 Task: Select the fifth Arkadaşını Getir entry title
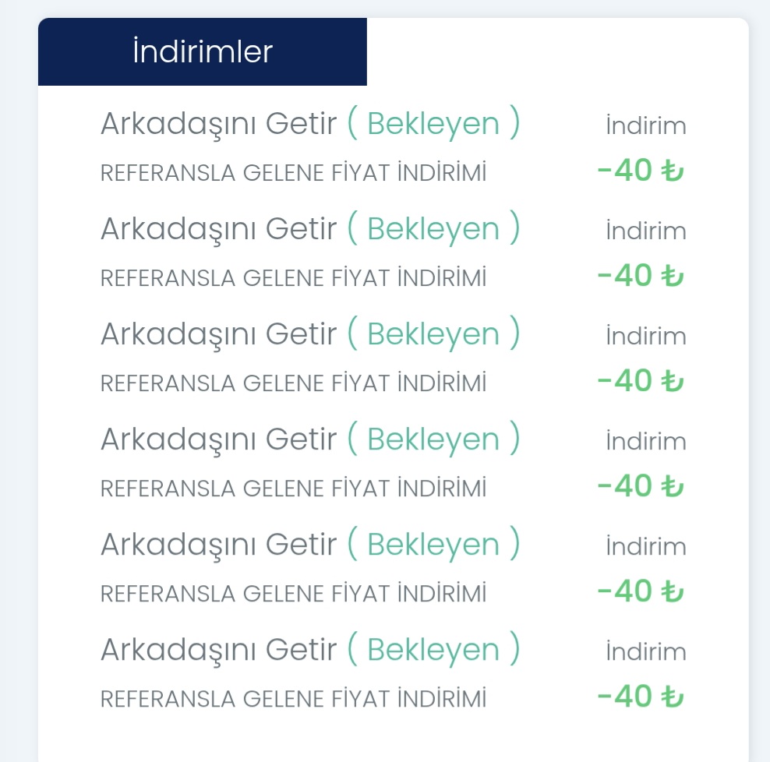click(x=218, y=545)
